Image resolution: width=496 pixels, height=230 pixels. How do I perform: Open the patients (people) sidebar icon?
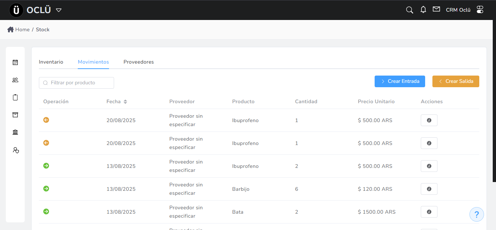point(15,80)
